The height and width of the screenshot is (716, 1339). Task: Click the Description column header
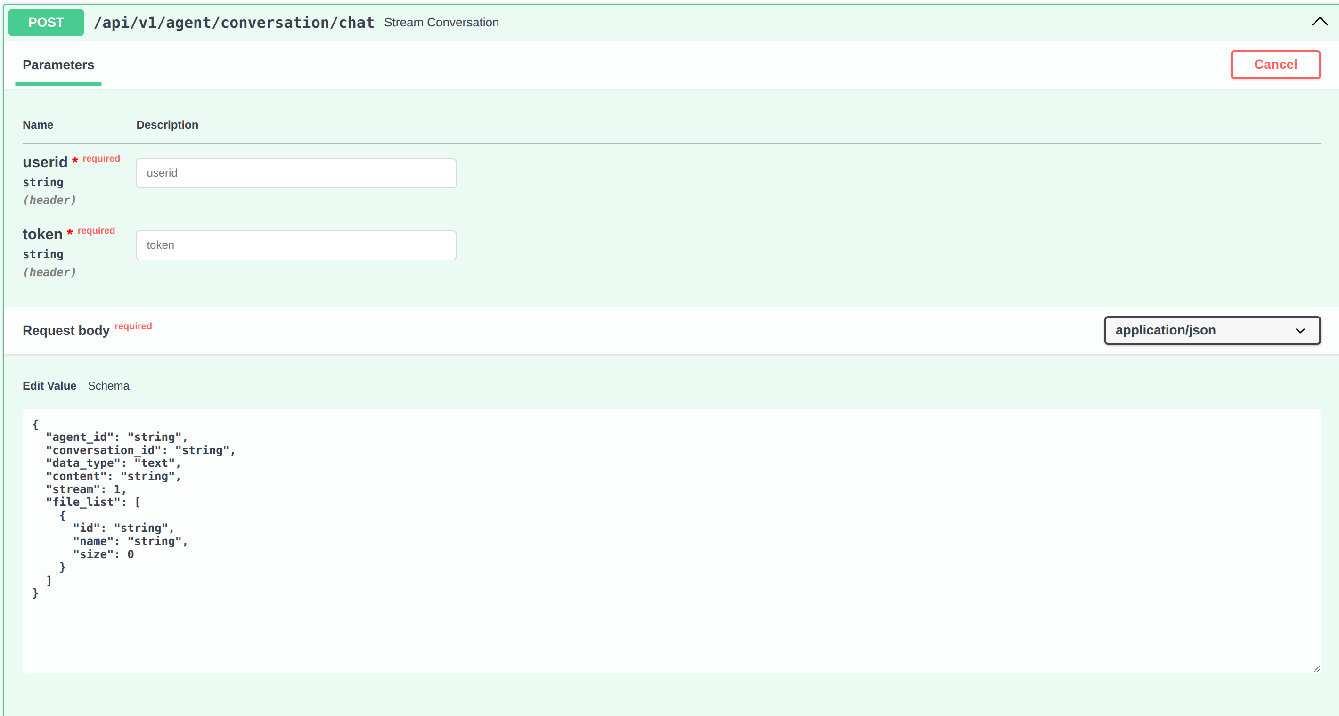(x=167, y=125)
